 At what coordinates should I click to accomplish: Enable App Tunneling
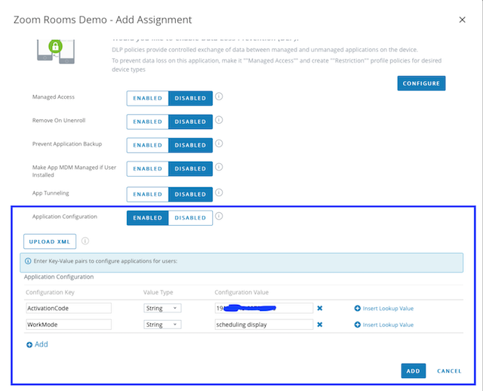click(148, 195)
